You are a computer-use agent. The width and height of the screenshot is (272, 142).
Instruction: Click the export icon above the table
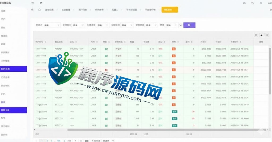point(261,35)
